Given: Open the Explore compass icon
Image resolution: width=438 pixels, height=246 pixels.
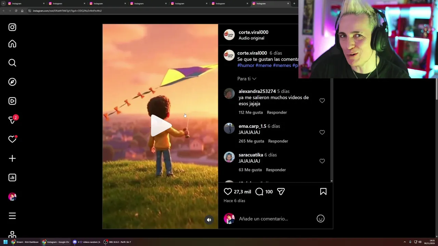Looking at the screenshot, I should coord(12,82).
